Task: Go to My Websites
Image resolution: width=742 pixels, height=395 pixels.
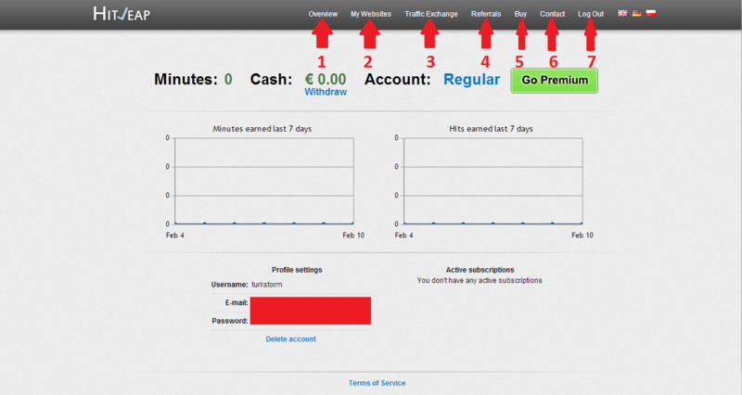Action: [370, 14]
